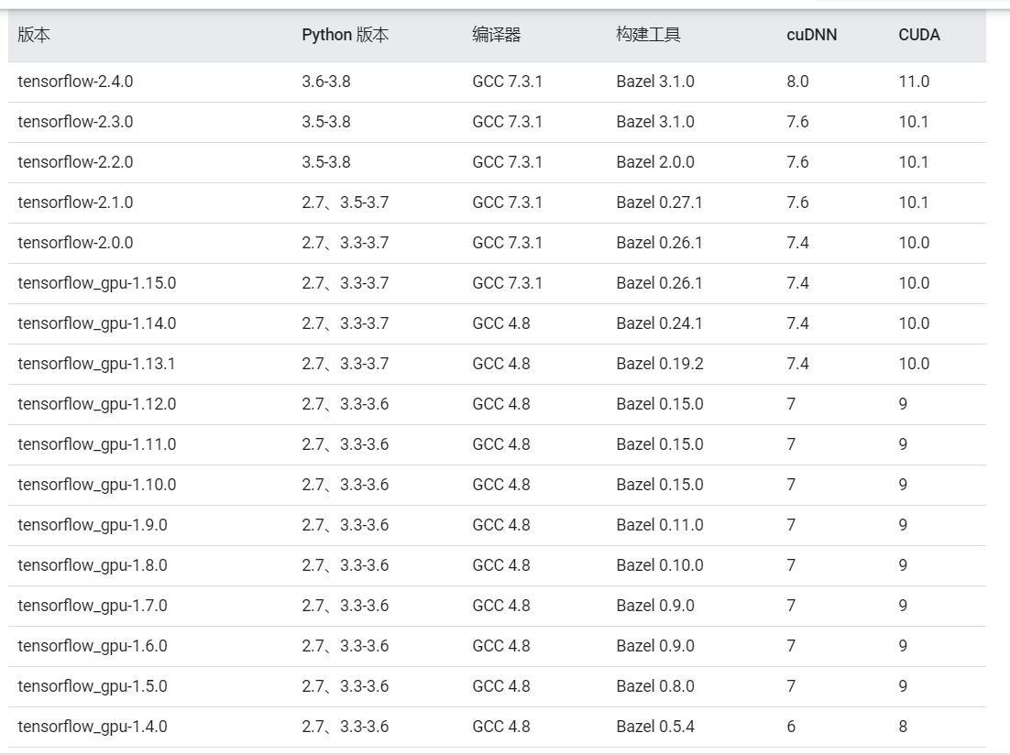The image size is (1010, 755).
Task: Select the tensorflow-2.2.0 cell
Action: pos(75,162)
